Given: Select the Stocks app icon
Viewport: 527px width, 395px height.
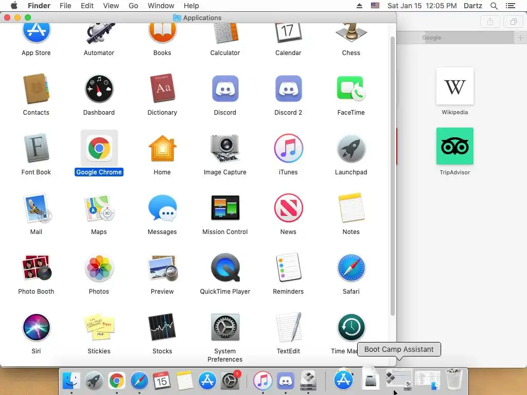Looking at the screenshot, I should 162,327.
